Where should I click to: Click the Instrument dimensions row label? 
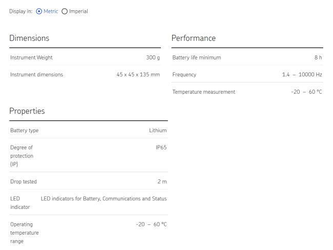click(36, 75)
